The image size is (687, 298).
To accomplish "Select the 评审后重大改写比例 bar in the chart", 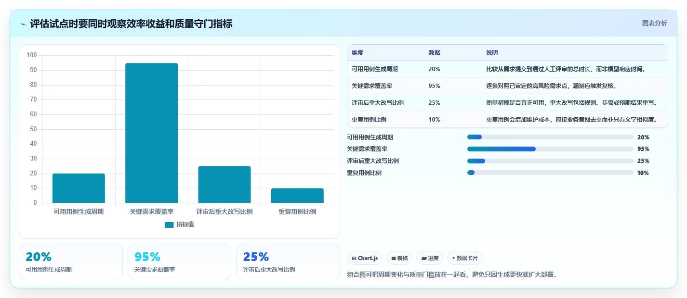I will [224, 185].
